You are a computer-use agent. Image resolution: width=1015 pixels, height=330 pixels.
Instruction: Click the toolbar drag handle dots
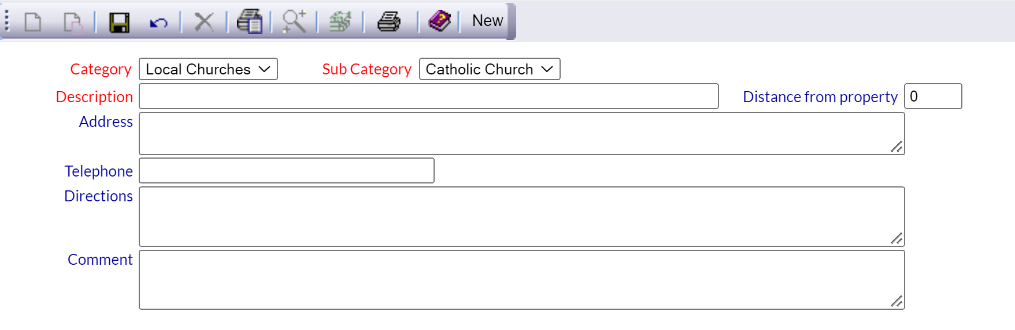[x=7, y=21]
